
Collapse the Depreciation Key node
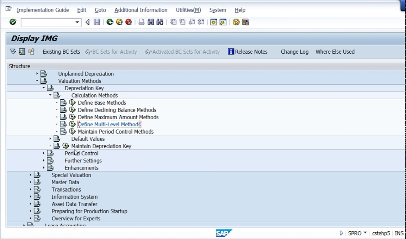click(x=44, y=88)
